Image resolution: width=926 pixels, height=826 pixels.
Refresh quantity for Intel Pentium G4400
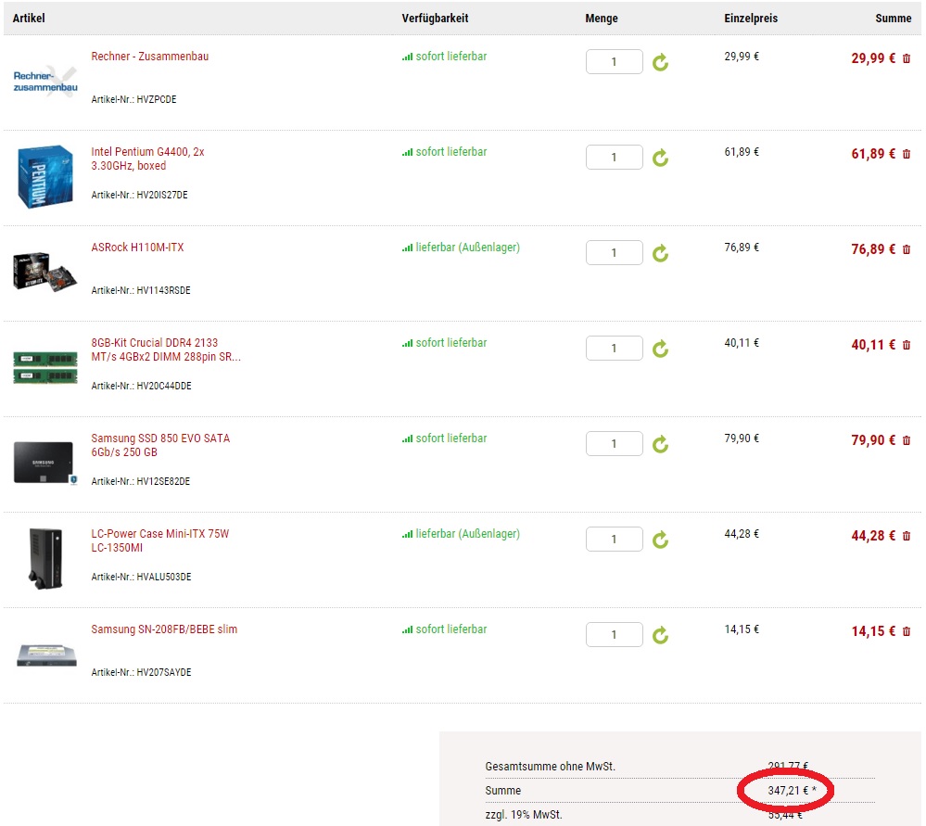(660, 158)
